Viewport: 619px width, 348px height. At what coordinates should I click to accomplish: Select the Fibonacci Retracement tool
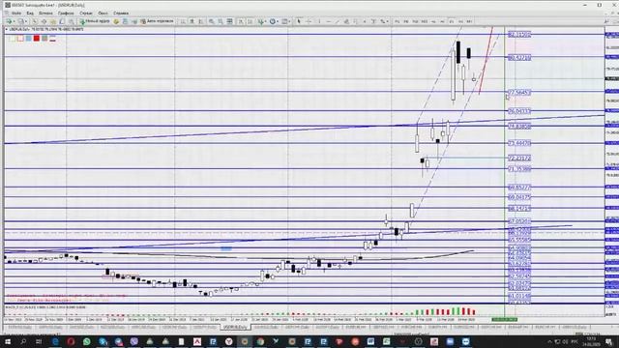pos(355,21)
